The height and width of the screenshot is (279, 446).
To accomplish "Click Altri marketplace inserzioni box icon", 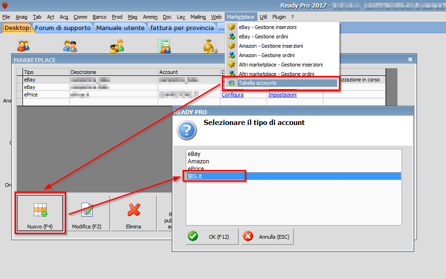I will click(232, 65).
